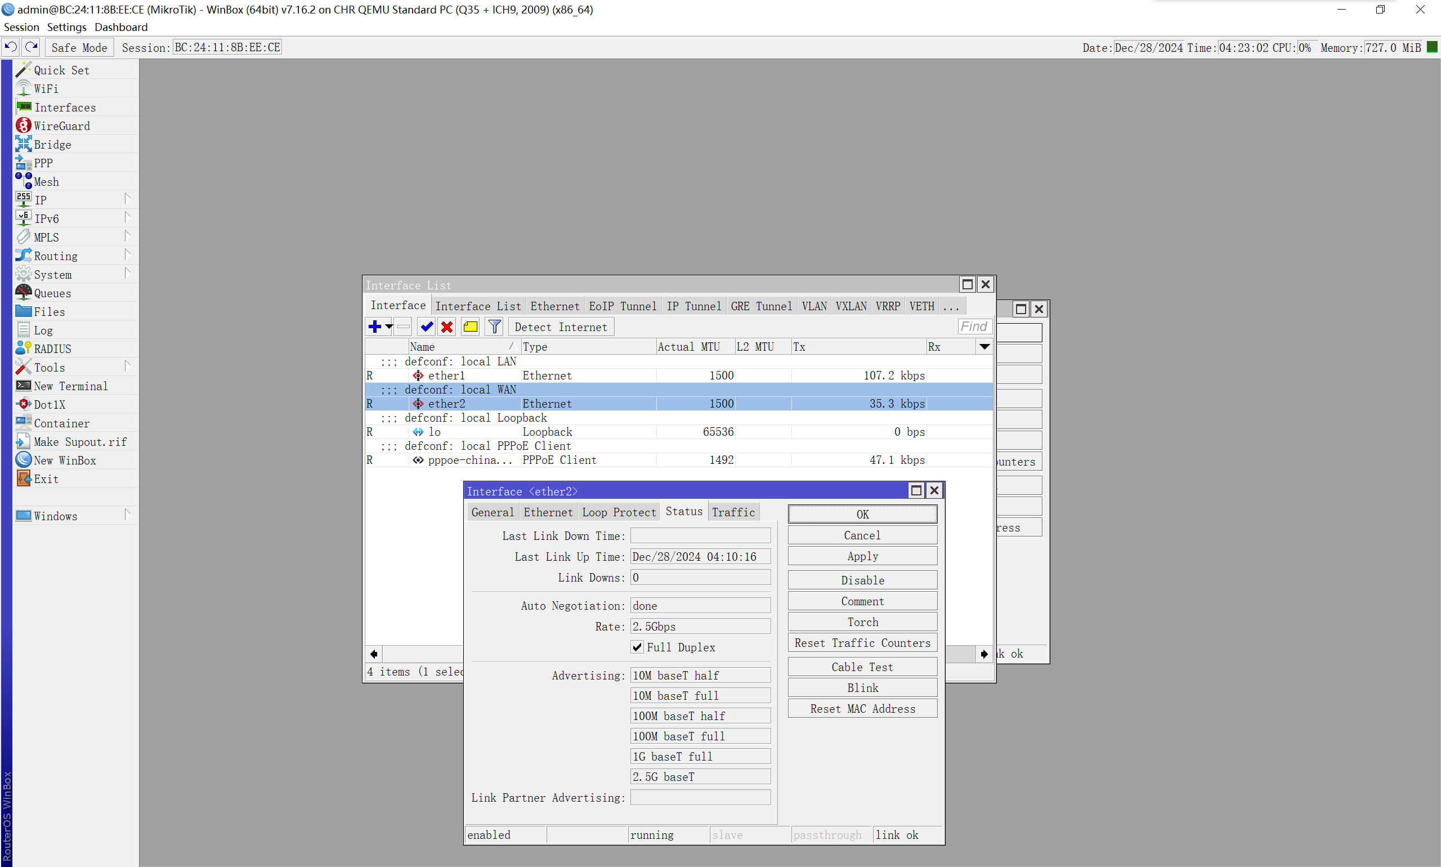Image resolution: width=1441 pixels, height=867 pixels.
Task: Click the Cable Test button
Action: point(863,667)
